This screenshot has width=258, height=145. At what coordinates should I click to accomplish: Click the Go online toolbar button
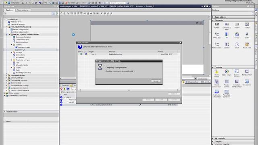pyautogui.click(x=70, y=3)
